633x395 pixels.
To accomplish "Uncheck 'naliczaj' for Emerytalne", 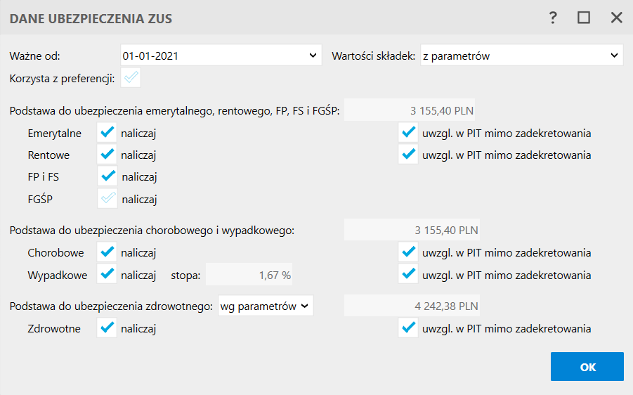I will 107,133.
